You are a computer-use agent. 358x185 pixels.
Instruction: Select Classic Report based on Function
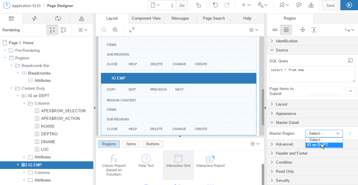pyautogui.click(x=114, y=165)
